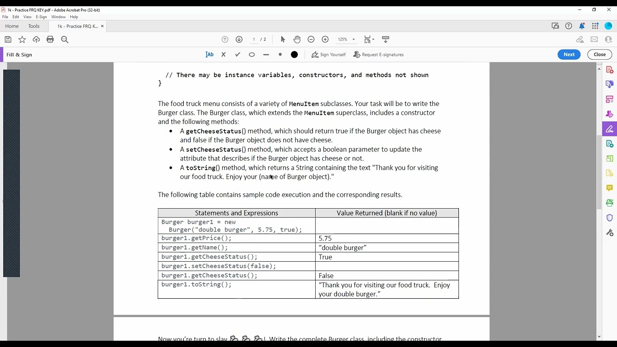
Task: Go to the previous page arrow
Action: point(225,40)
